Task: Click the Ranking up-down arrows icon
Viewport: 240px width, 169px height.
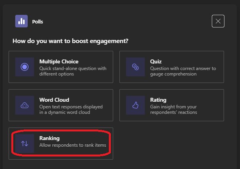Action: click(x=25, y=144)
